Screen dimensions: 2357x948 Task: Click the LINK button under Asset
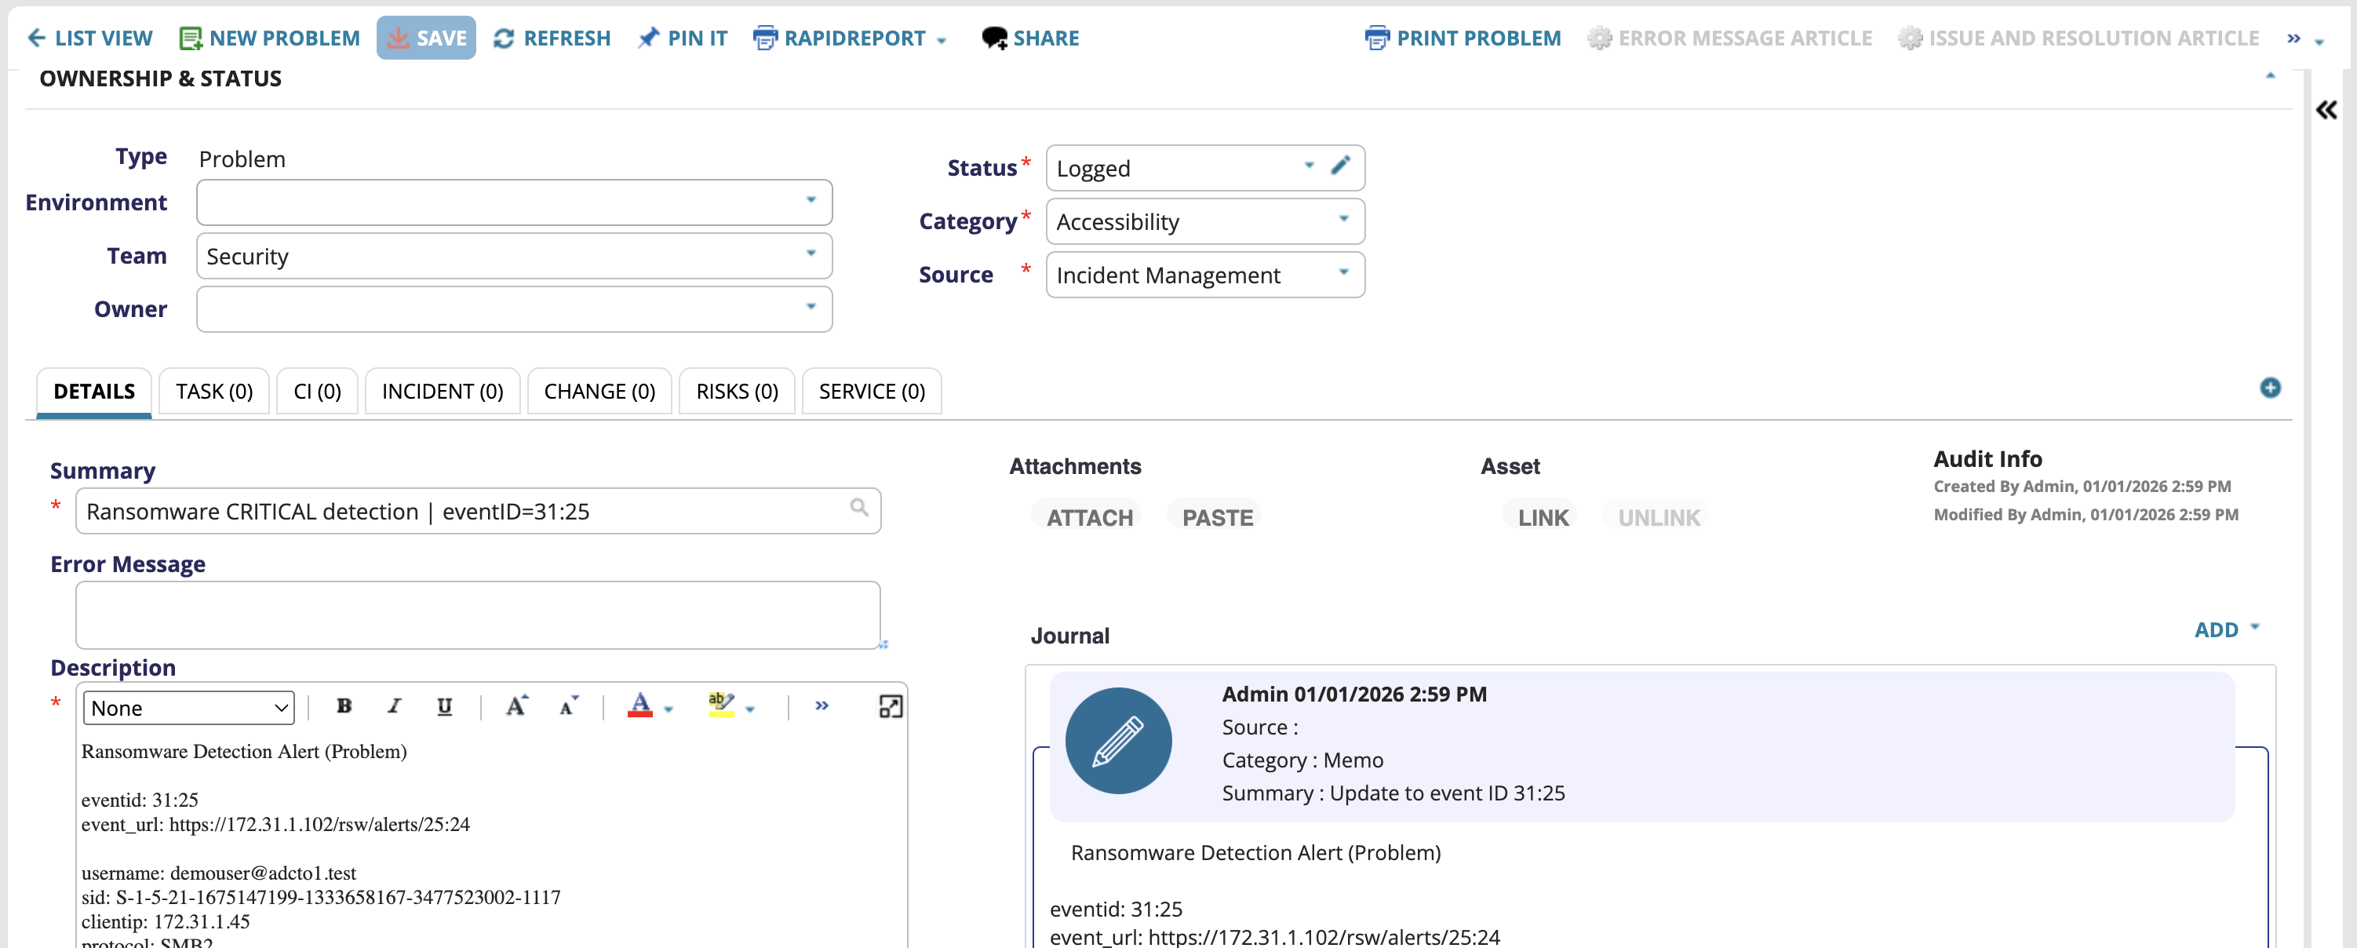tap(1542, 518)
